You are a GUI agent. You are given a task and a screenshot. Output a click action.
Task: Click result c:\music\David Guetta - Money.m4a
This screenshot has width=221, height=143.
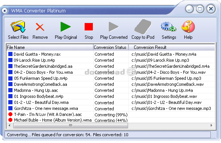point(164,54)
